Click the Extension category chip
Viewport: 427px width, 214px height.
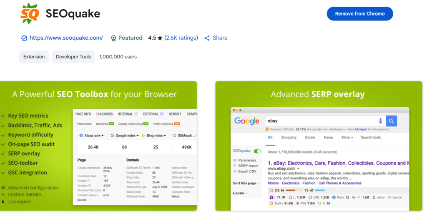(x=34, y=57)
